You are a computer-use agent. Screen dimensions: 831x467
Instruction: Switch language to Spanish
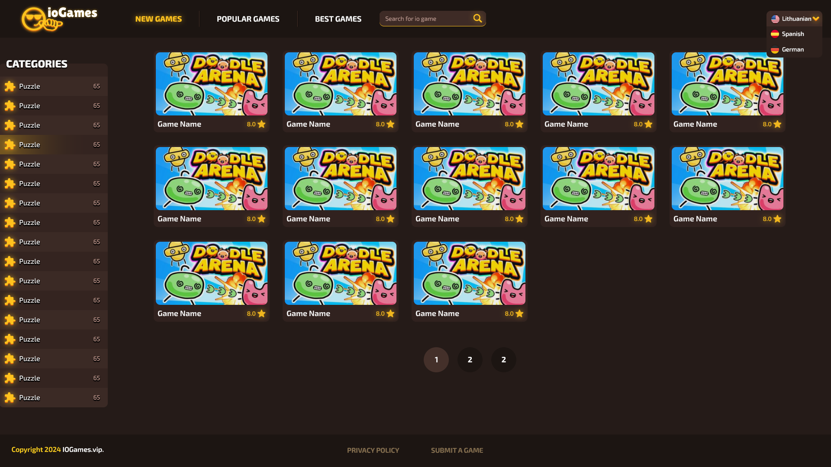pyautogui.click(x=792, y=34)
